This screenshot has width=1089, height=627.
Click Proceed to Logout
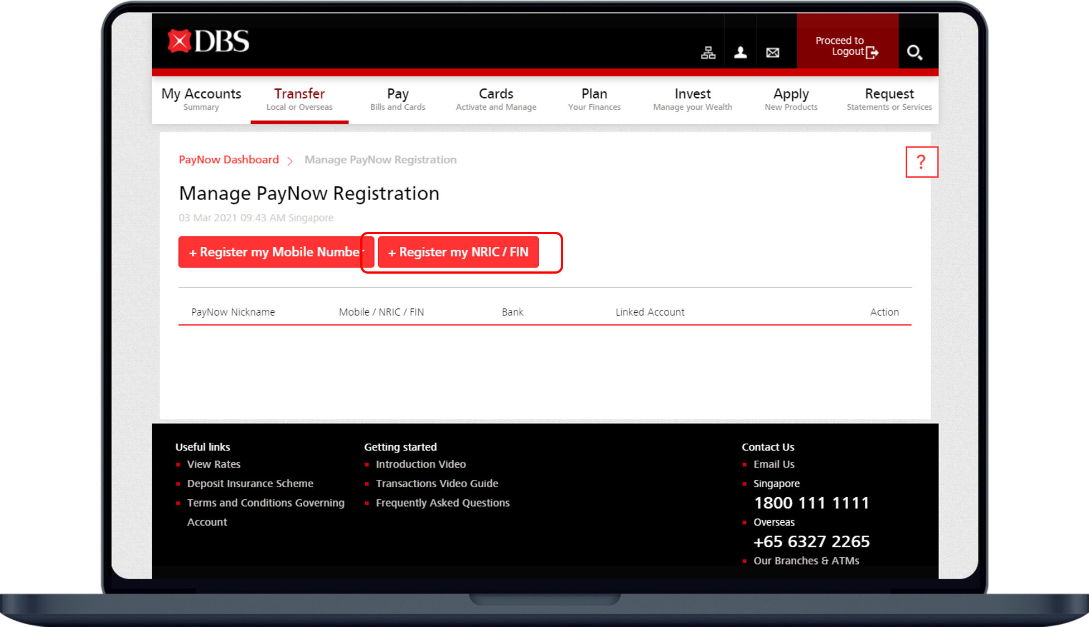click(847, 46)
